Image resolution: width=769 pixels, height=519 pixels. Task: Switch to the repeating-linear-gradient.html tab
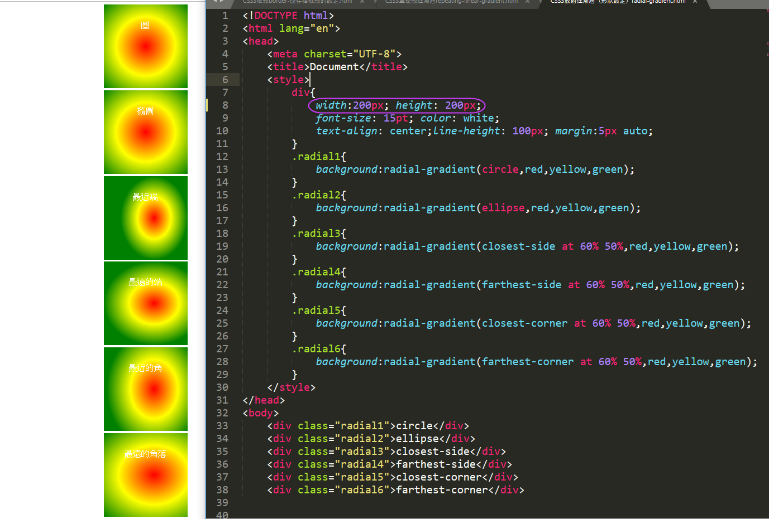pos(451,2)
